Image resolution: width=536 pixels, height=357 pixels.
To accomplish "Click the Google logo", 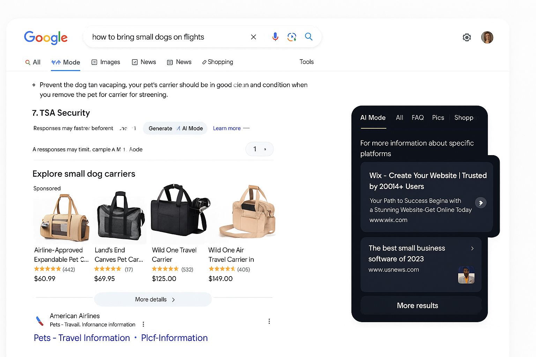I will (46, 37).
